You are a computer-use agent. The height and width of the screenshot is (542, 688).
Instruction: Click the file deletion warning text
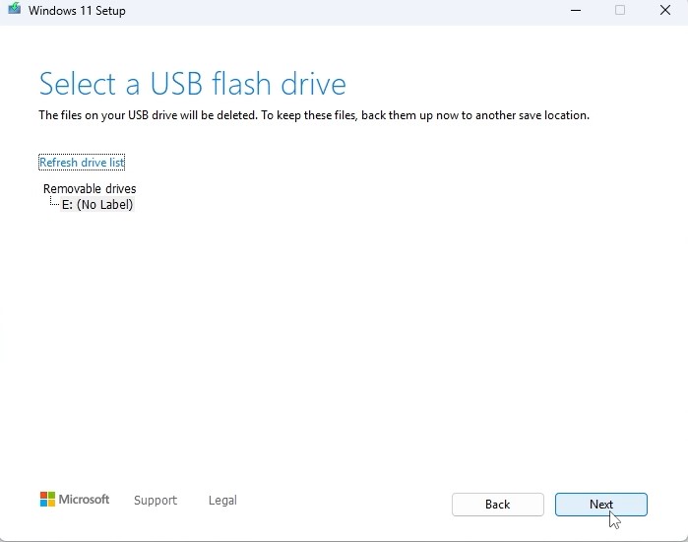coord(313,115)
